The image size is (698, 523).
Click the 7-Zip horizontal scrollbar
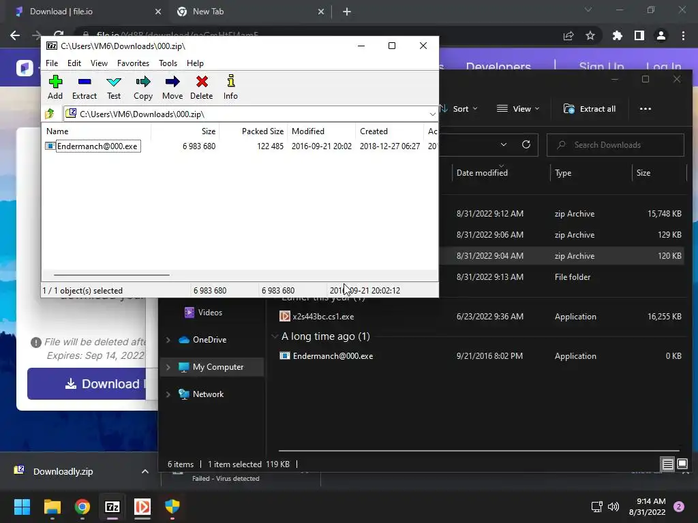click(111, 275)
